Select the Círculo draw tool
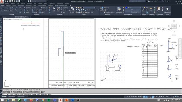This screenshot has width=182, height=102. 12,9
